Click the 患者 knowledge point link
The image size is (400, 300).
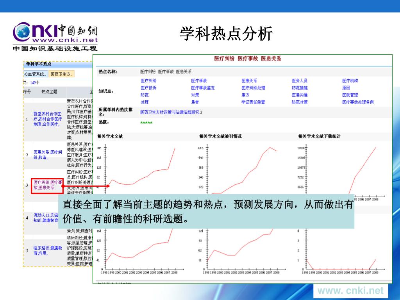pos(195,102)
